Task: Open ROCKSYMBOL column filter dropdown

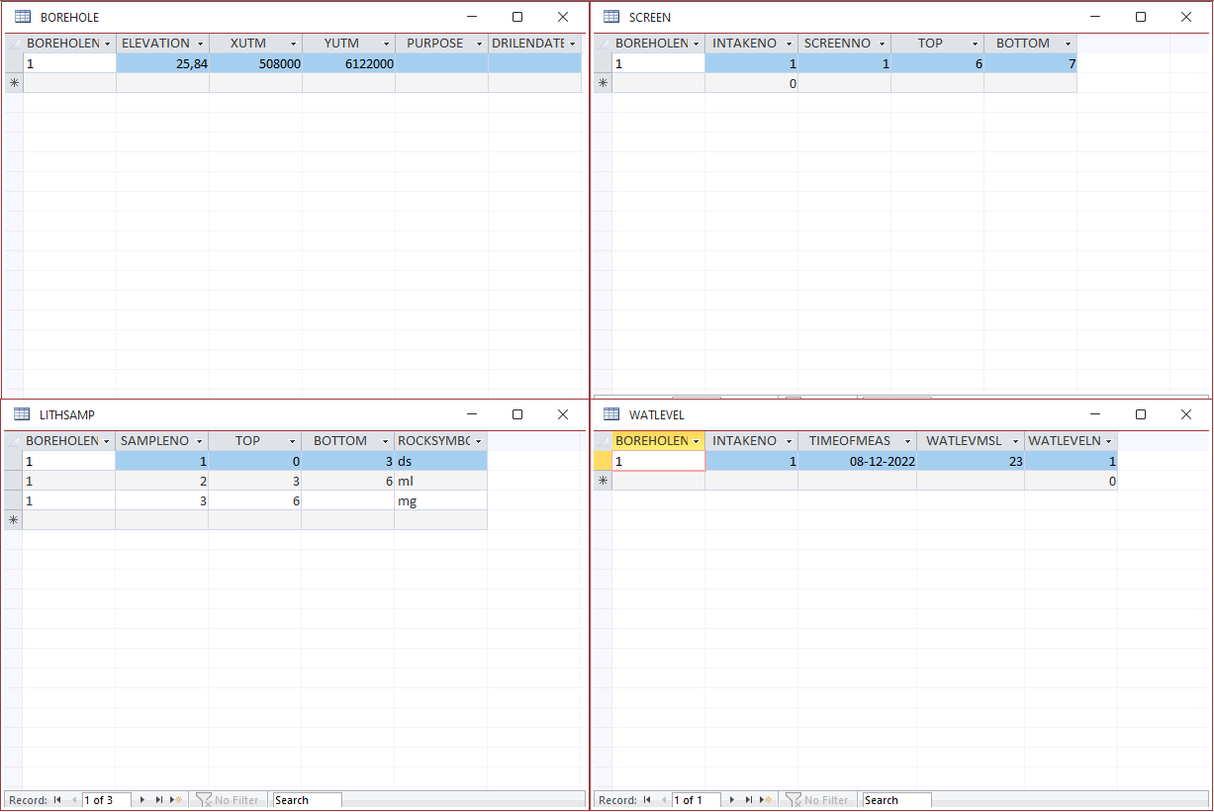Action: (x=478, y=441)
